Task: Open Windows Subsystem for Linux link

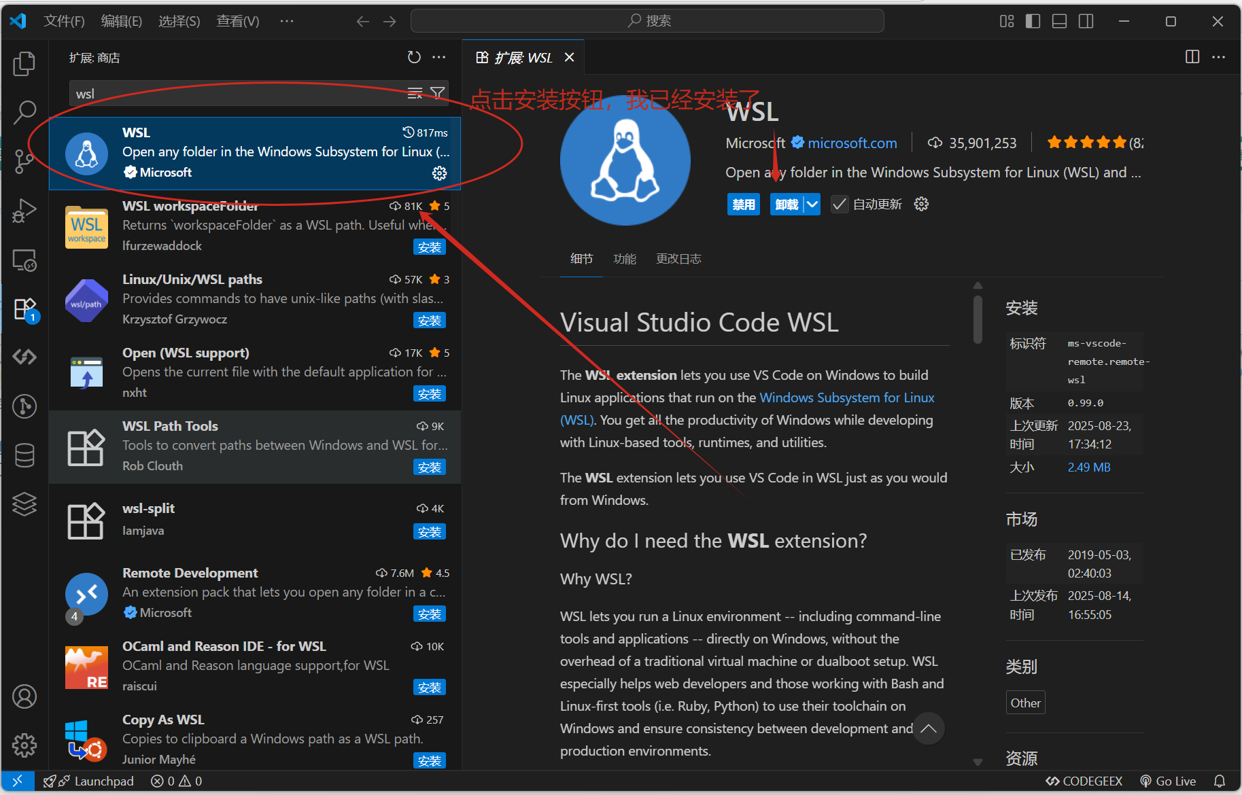Action: [x=846, y=397]
